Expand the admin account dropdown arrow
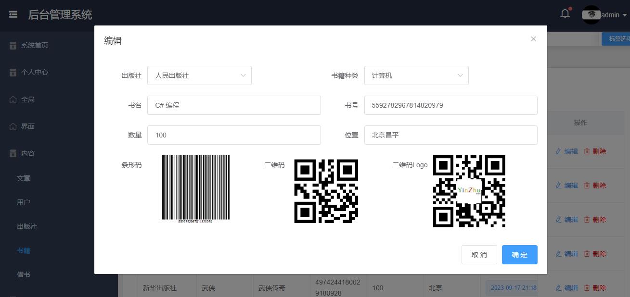This screenshot has height=297, width=630. 625,15
